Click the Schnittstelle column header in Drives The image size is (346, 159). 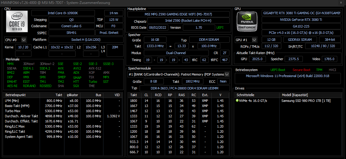[x=257, y=95]
